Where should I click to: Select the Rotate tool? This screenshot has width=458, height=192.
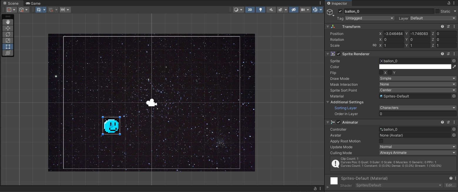point(8,34)
